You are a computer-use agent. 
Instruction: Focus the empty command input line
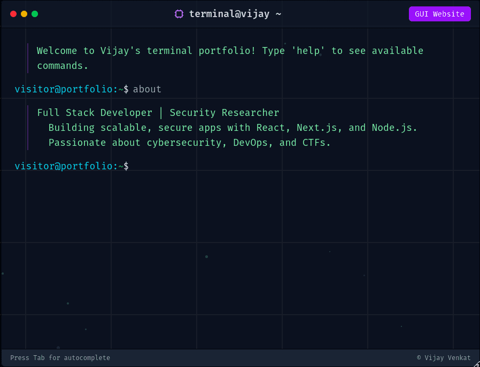coord(299,166)
